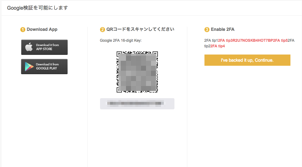Click the step 3 numbered badge
Viewport: 302px width, 167px height.
tap(207, 30)
